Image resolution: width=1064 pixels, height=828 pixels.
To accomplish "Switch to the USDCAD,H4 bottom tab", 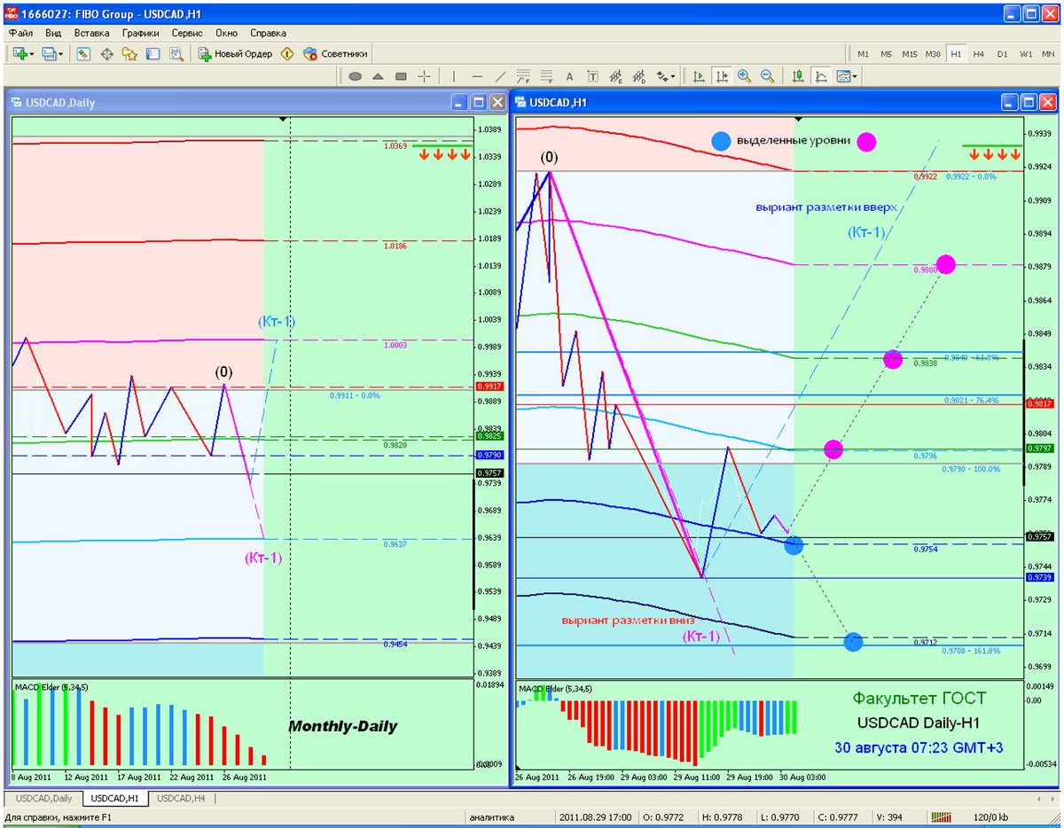I will point(182,799).
